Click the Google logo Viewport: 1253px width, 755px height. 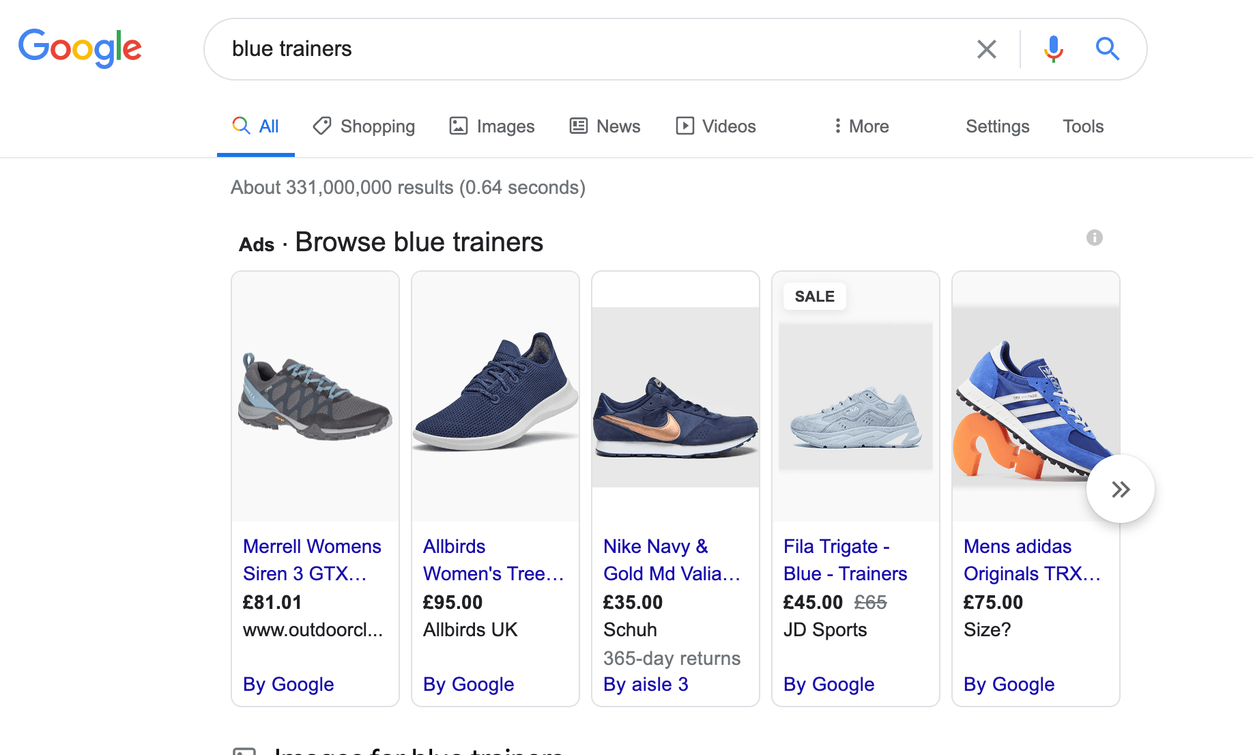tap(80, 48)
